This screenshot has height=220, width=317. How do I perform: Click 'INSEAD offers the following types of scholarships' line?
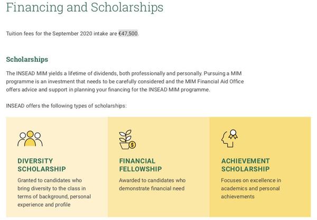[x=66, y=106]
